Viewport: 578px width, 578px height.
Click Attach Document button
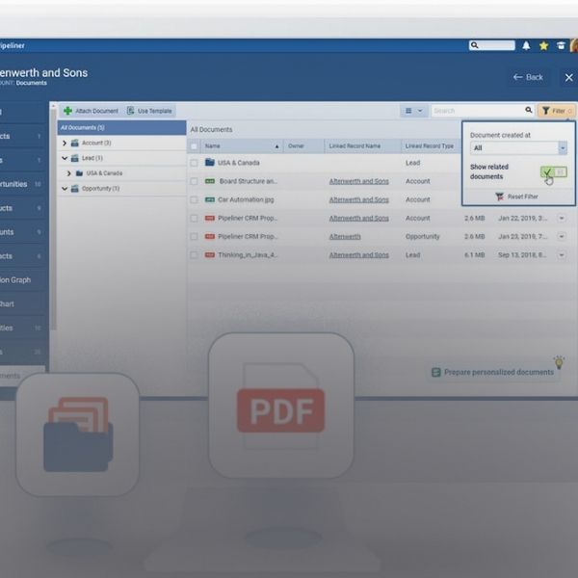(x=91, y=111)
